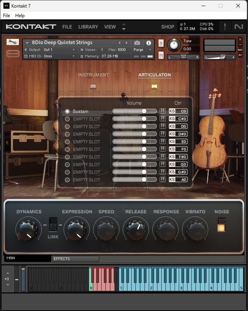The height and width of the screenshot is (311, 248).
Task: Click the piano icon in Sustain row
Action: tap(163, 111)
